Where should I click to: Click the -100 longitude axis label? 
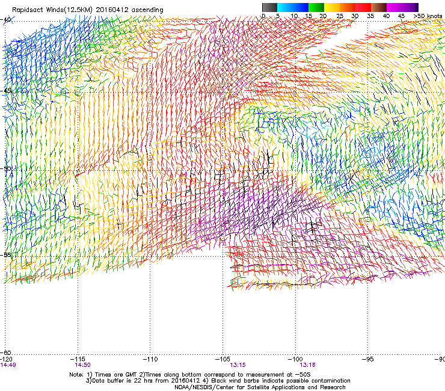click(x=295, y=360)
